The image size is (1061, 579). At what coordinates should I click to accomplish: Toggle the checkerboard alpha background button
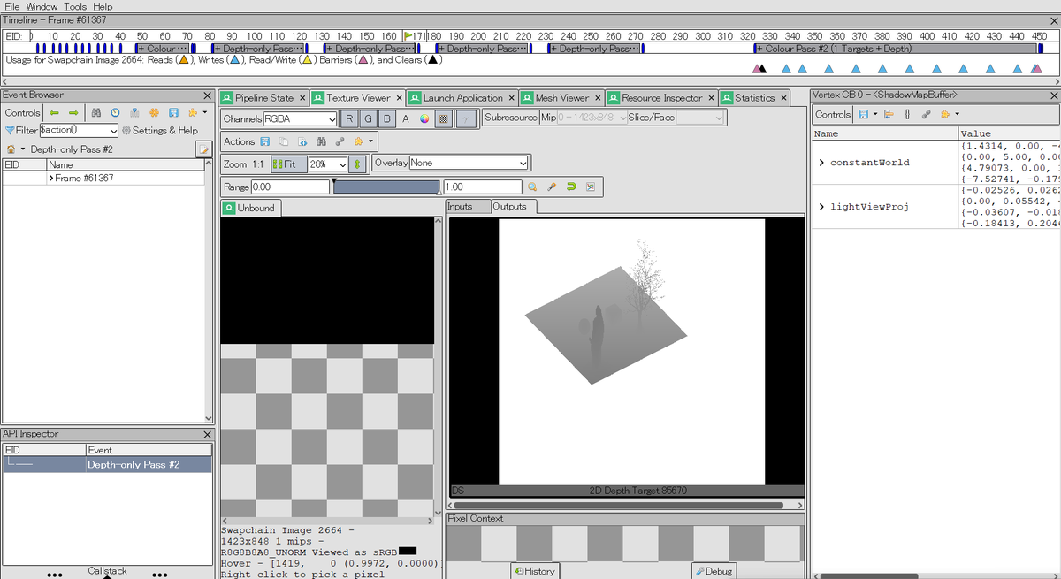click(444, 118)
